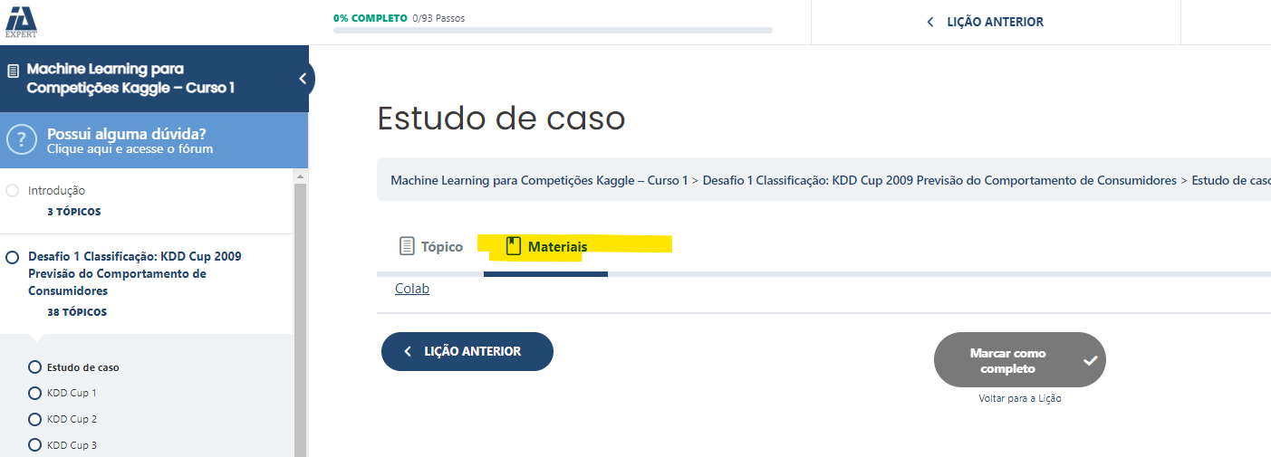Click the arrow in top Lição Anterior

(929, 22)
